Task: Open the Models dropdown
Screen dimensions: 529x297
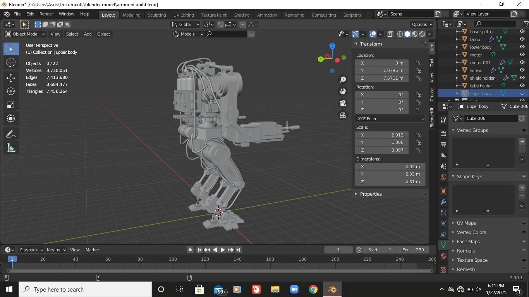Action: 188,34
